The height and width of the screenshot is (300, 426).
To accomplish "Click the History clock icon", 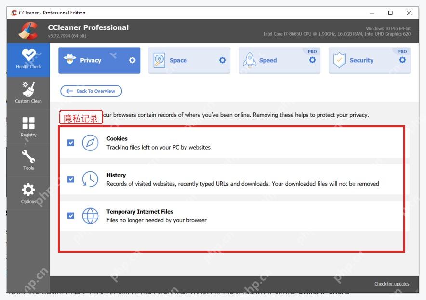I will [x=90, y=179].
